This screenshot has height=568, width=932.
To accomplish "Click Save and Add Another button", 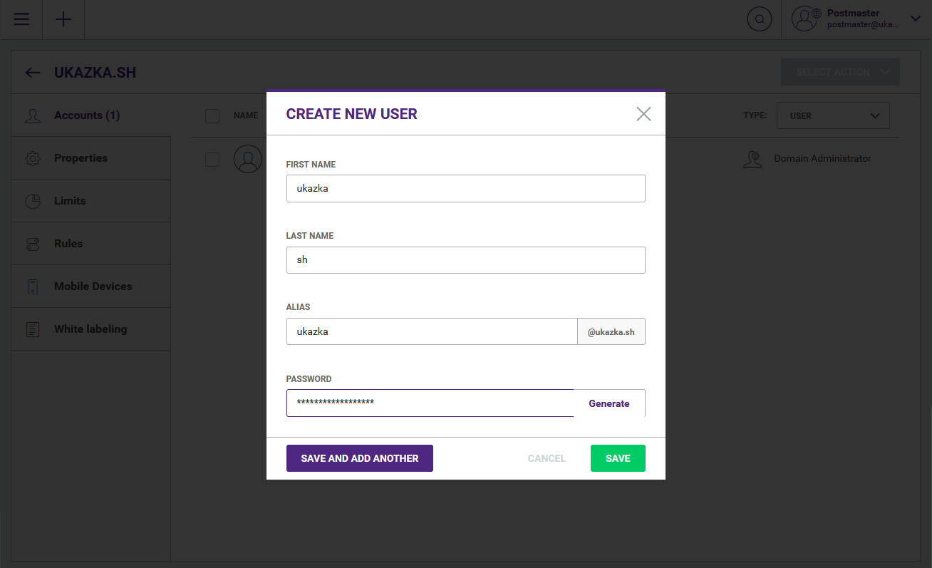I will click(359, 458).
